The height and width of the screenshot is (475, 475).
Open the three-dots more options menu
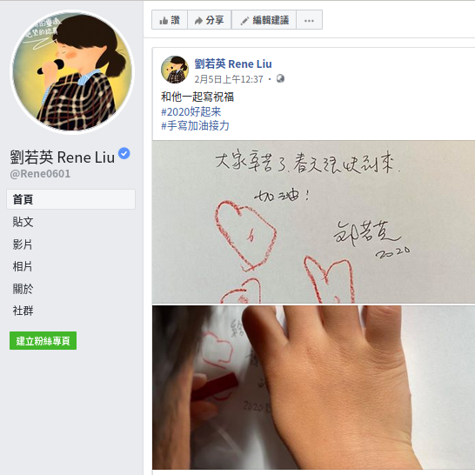click(x=309, y=20)
